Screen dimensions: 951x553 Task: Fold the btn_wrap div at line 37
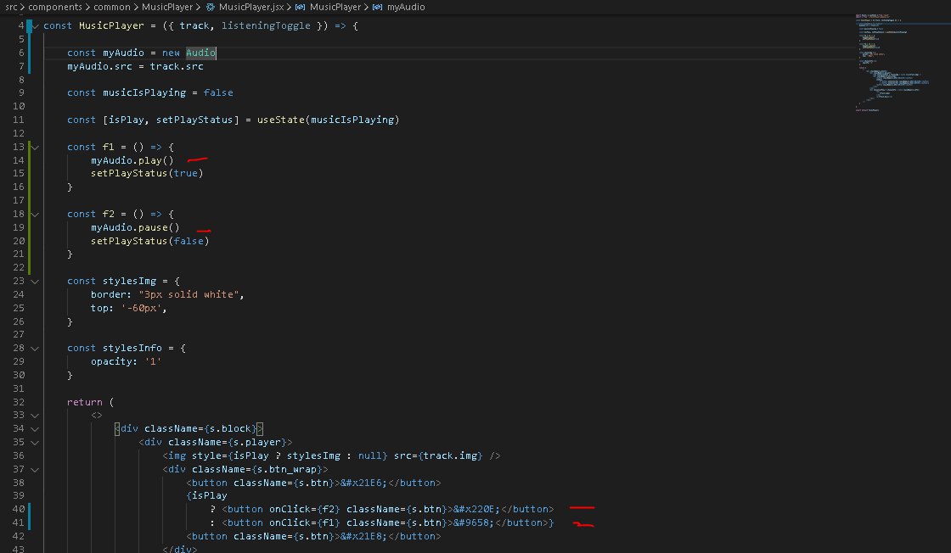click(x=35, y=469)
